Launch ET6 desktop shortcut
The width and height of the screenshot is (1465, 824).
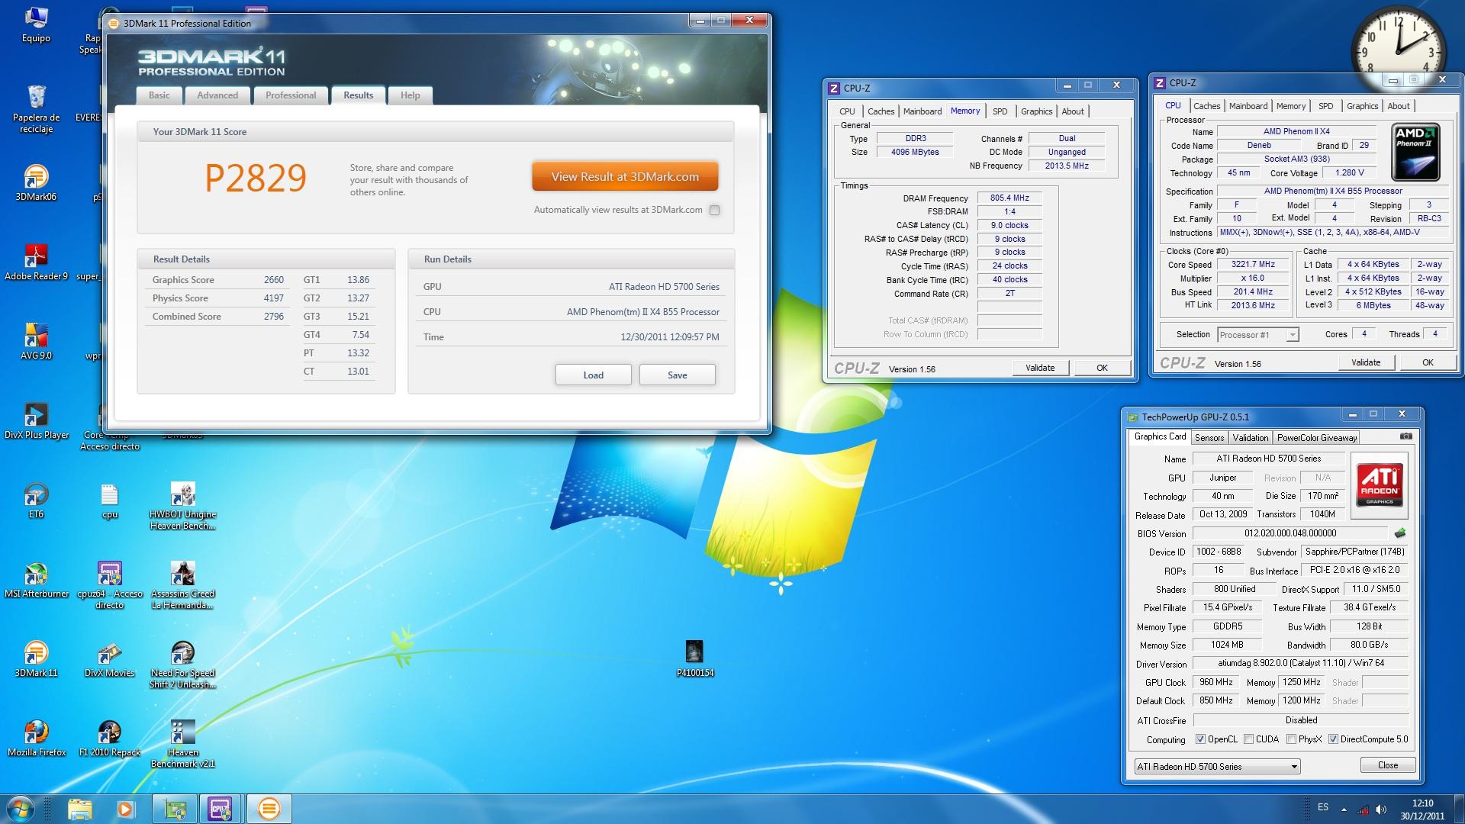click(36, 501)
